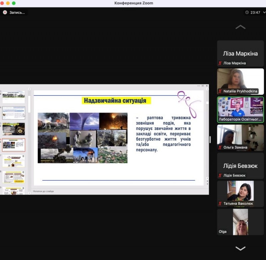266x260 pixels.
Task: Click the clock icon beside meeting timer
Action: click(x=247, y=12)
